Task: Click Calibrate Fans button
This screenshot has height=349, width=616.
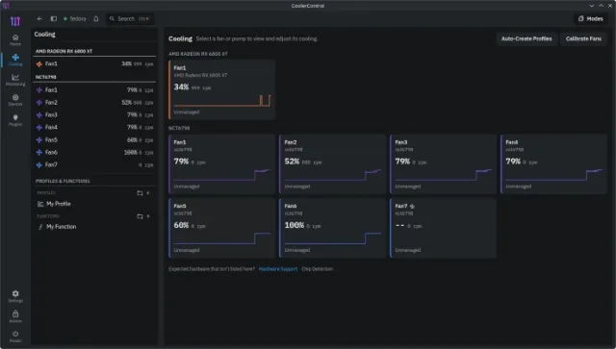Action: point(583,38)
